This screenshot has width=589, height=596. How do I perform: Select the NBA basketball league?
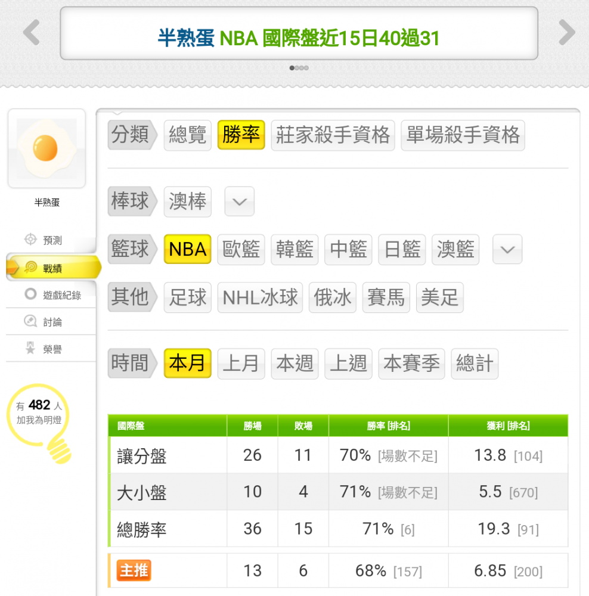(187, 249)
